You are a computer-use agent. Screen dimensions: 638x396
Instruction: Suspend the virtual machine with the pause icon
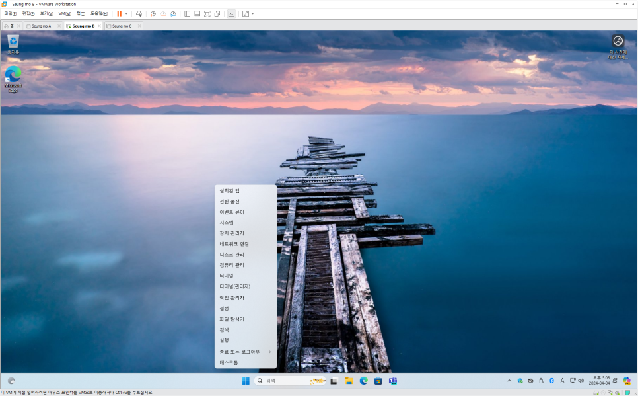pyautogui.click(x=120, y=13)
